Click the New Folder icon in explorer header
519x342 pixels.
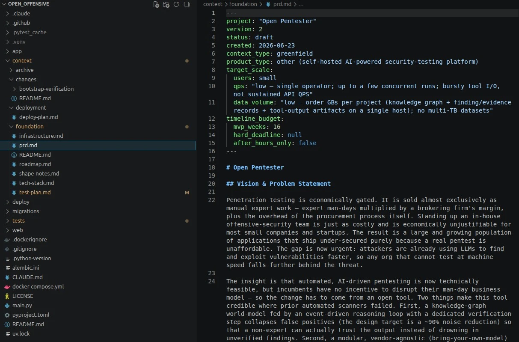pos(166,4)
